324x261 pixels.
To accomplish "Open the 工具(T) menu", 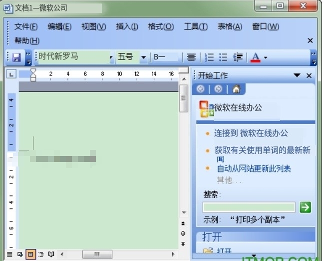I will click(x=196, y=26).
